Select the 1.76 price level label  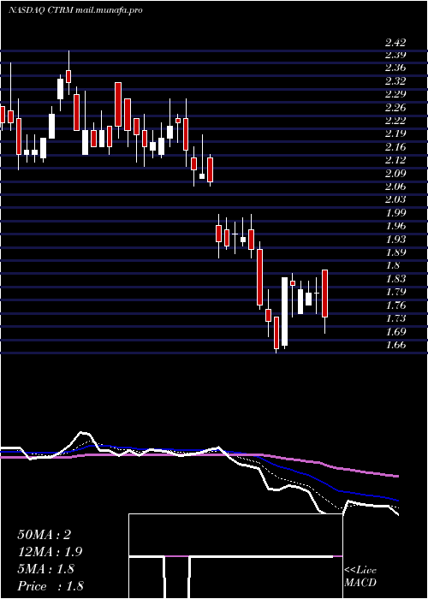395,305
